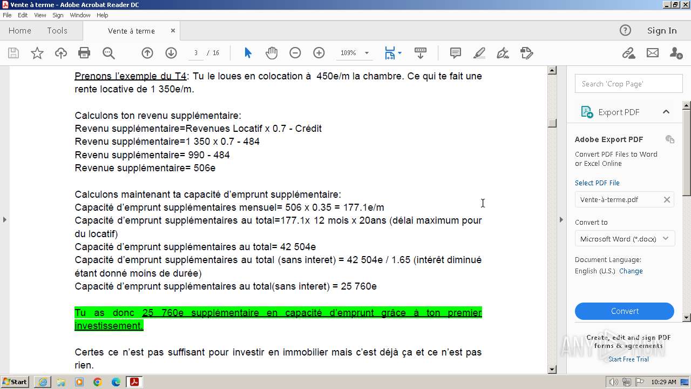Screen dimensions: 691x389
Task: Open the View menu
Action: 40,15
